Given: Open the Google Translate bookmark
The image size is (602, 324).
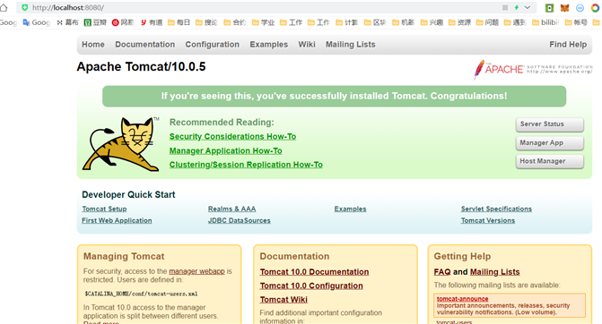Looking at the screenshot, I should 37,22.
